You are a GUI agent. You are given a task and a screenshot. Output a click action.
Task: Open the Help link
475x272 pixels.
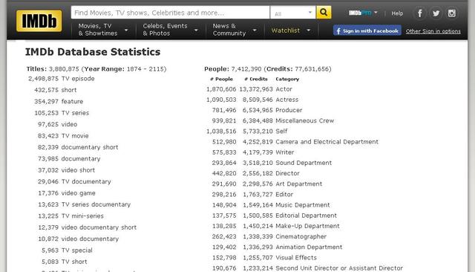tap(397, 13)
